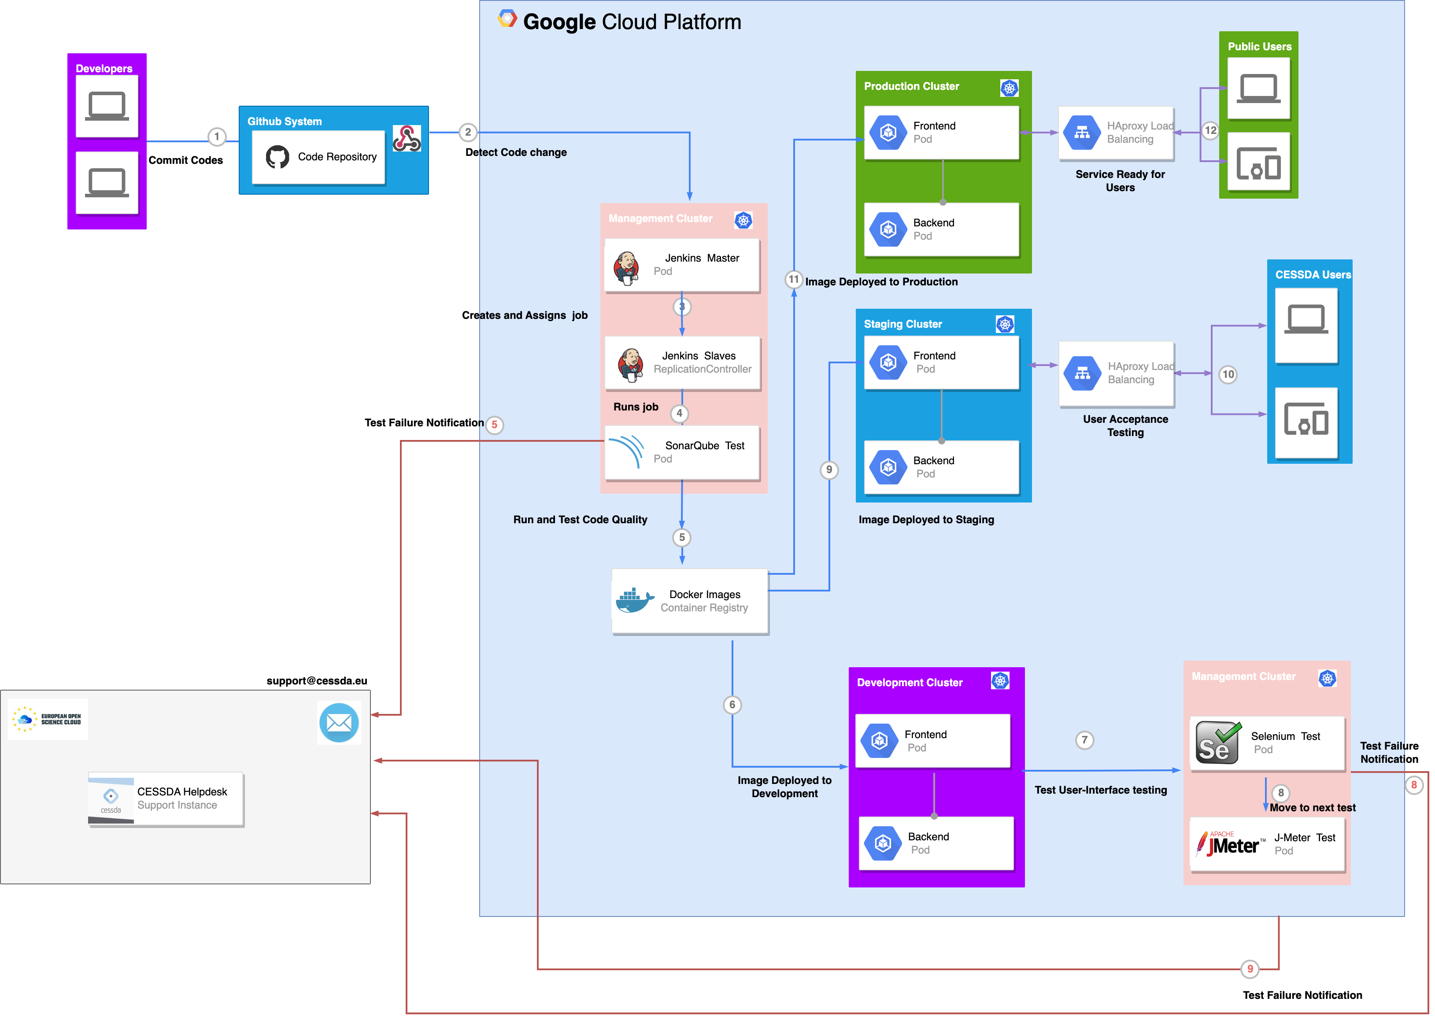The width and height of the screenshot is (1435, 1020).
Task: Click the Test User-Interface testing label
Action: click(1101, 791)
